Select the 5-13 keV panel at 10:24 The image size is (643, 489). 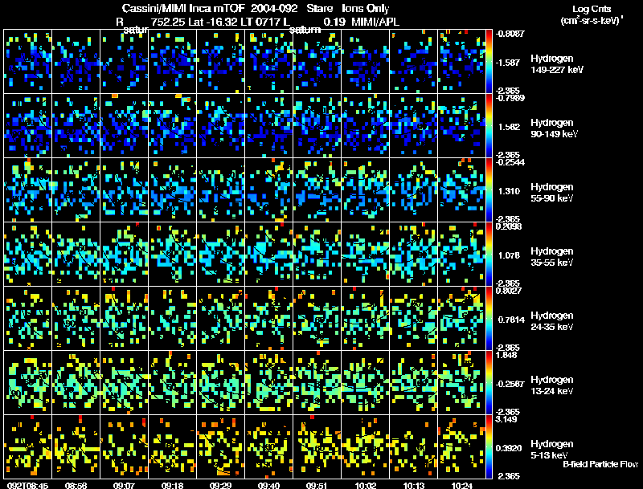pos(461,446)
